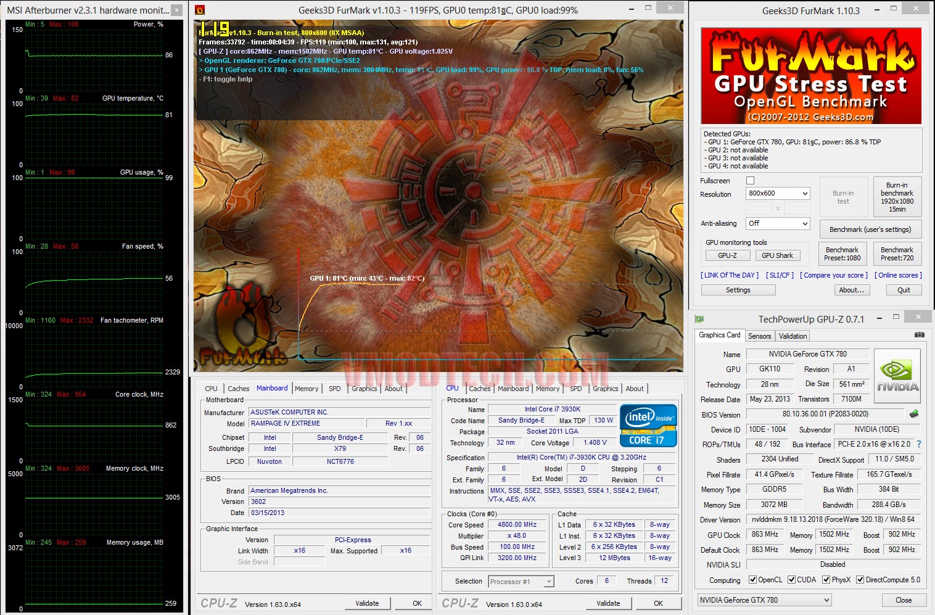Screen dimensions: 935x615
Task: Click the Core Voltage value 1.408 V
Action: pyautogui.click(x=595, y=443)
